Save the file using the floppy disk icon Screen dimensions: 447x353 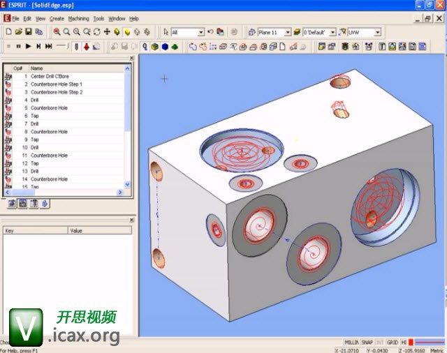click(x=29, y=32)
